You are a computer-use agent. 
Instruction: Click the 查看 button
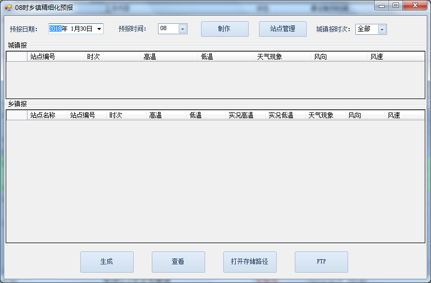(178, 262)
